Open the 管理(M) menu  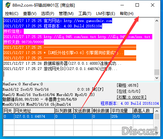click(x=66, y=14)
